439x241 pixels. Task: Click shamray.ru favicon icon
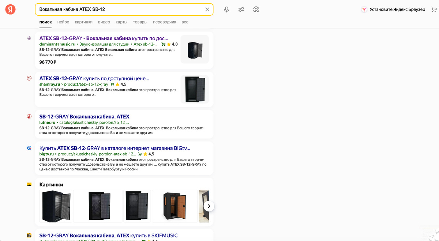pos(29,78)
